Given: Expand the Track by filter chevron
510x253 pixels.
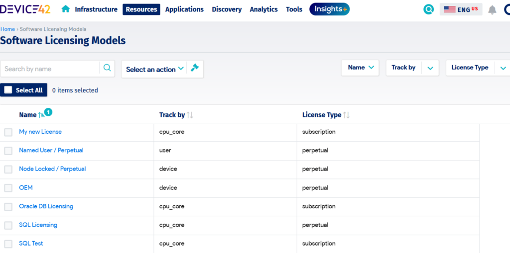Looking at the screenshot, I should 430,68.
